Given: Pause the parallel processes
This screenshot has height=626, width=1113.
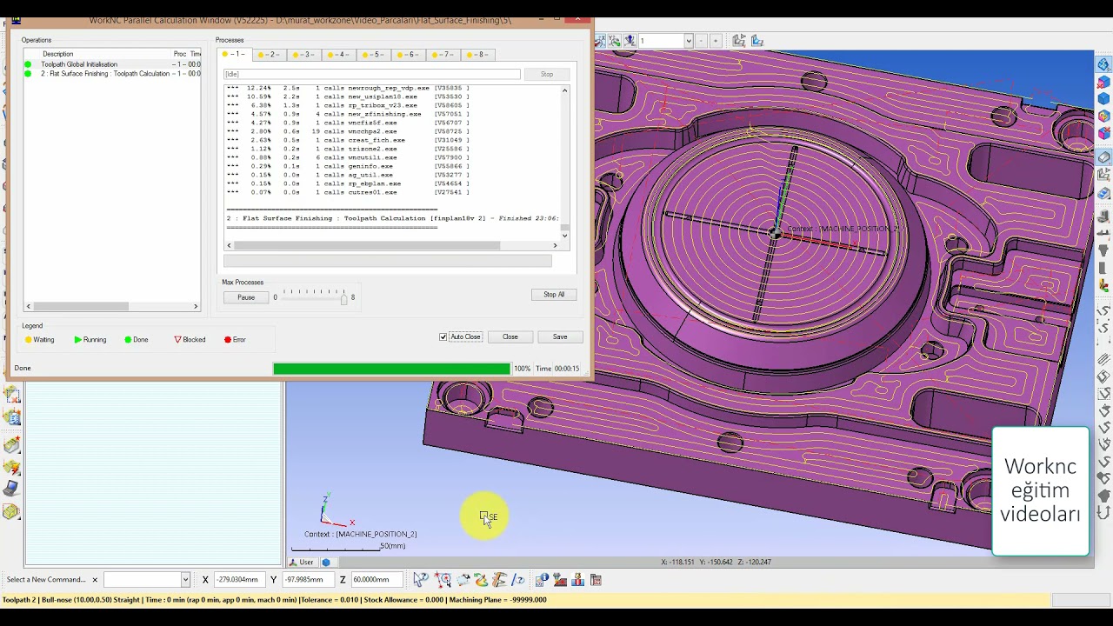Looking at the screenshot, I should tap(246, 297).
